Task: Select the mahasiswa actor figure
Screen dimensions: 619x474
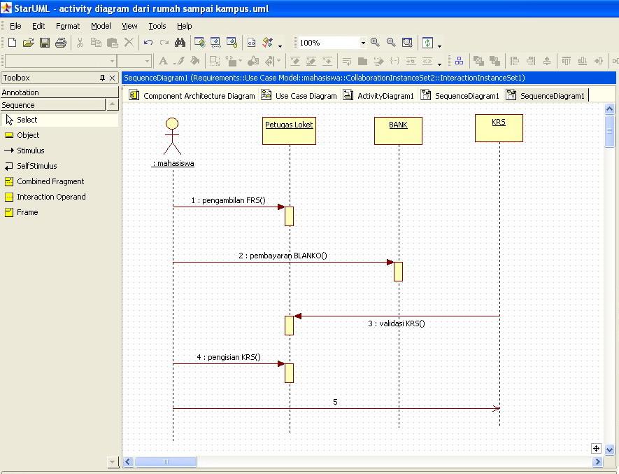Action: click(173, 137)
